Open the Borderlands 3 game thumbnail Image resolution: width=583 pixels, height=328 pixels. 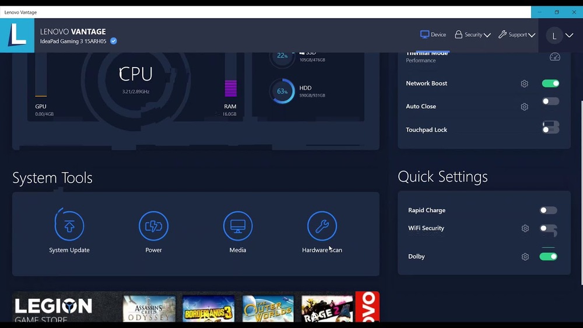click(208, 309)
